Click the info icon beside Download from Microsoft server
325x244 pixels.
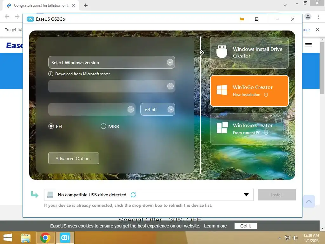tap(50, 74)
